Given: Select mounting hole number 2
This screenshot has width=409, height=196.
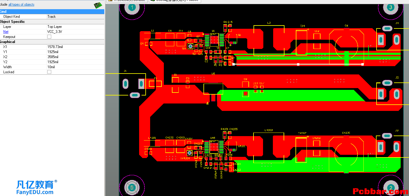Looking at the screenshot, I should point(391,187).
